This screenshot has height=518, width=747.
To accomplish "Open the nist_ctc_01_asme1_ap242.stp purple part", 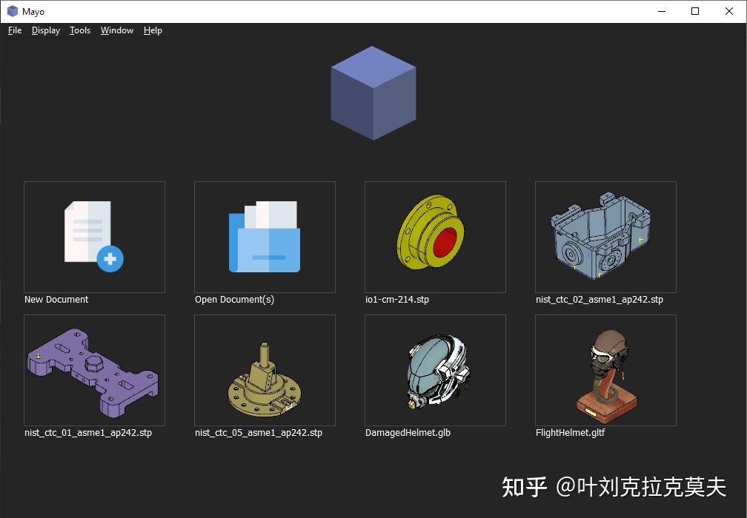I will (94, 370).
